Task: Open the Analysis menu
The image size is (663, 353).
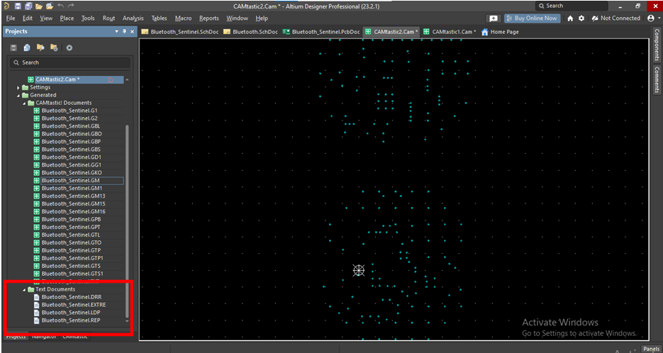Action: (x=133, y=18)
